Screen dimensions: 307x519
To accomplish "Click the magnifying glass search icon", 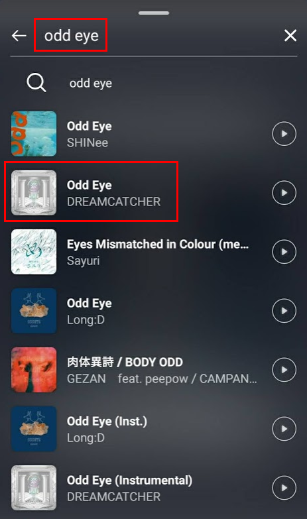I will point(36,83).
